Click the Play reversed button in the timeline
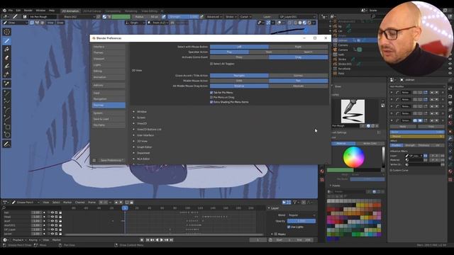Viewport: 454px width, 255px height. (x=157, y=239)
